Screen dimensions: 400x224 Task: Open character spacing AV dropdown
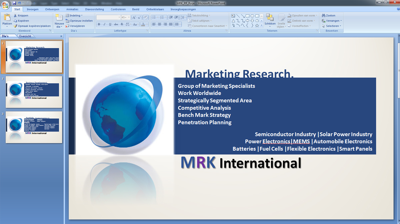(x=128, y=24)
